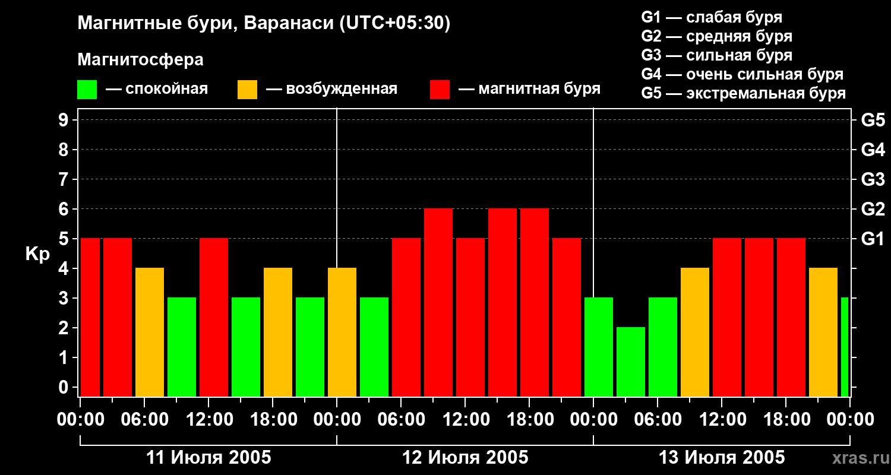Viewport: 891px width, 475px height.
Task: Click the yellow Kp 4 bar at 18:00, 11 Июля
Action: click(278, 332)
